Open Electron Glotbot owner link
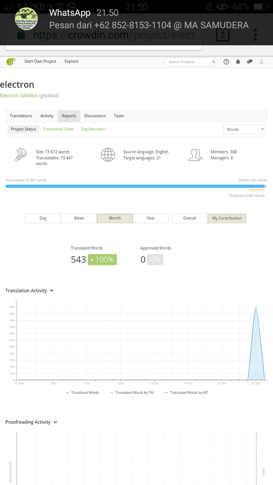The width and height of the screenshot is (273, 485). (x=19, y=95)
